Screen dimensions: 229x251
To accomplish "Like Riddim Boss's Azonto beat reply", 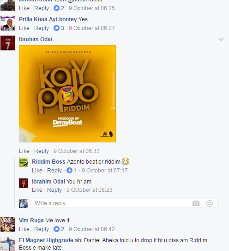I will pyautogui.click(x=37, y=170).
